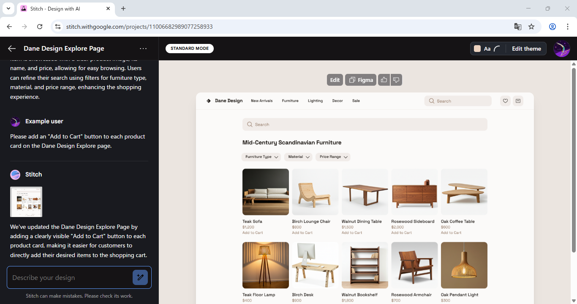Viewport: 577px width, 304px height.
Task: Click Add to Cart under Oak Coffee Table
Action: [451, 233]
